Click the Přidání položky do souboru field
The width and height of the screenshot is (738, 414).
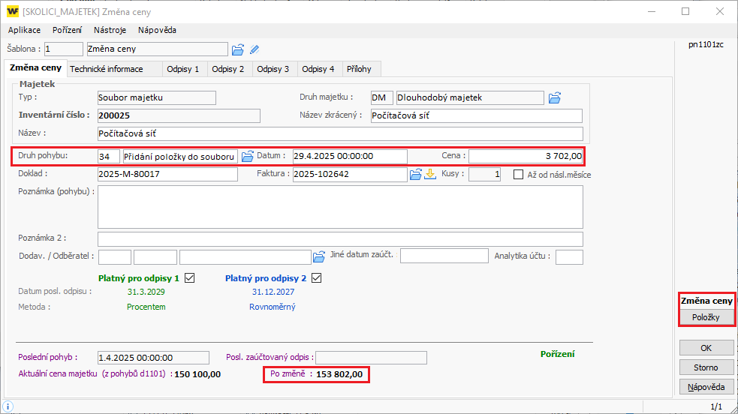(x=180, y=157)
